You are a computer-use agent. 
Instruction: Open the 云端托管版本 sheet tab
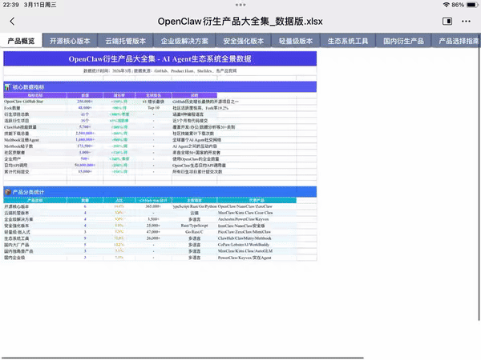point(126,41)
